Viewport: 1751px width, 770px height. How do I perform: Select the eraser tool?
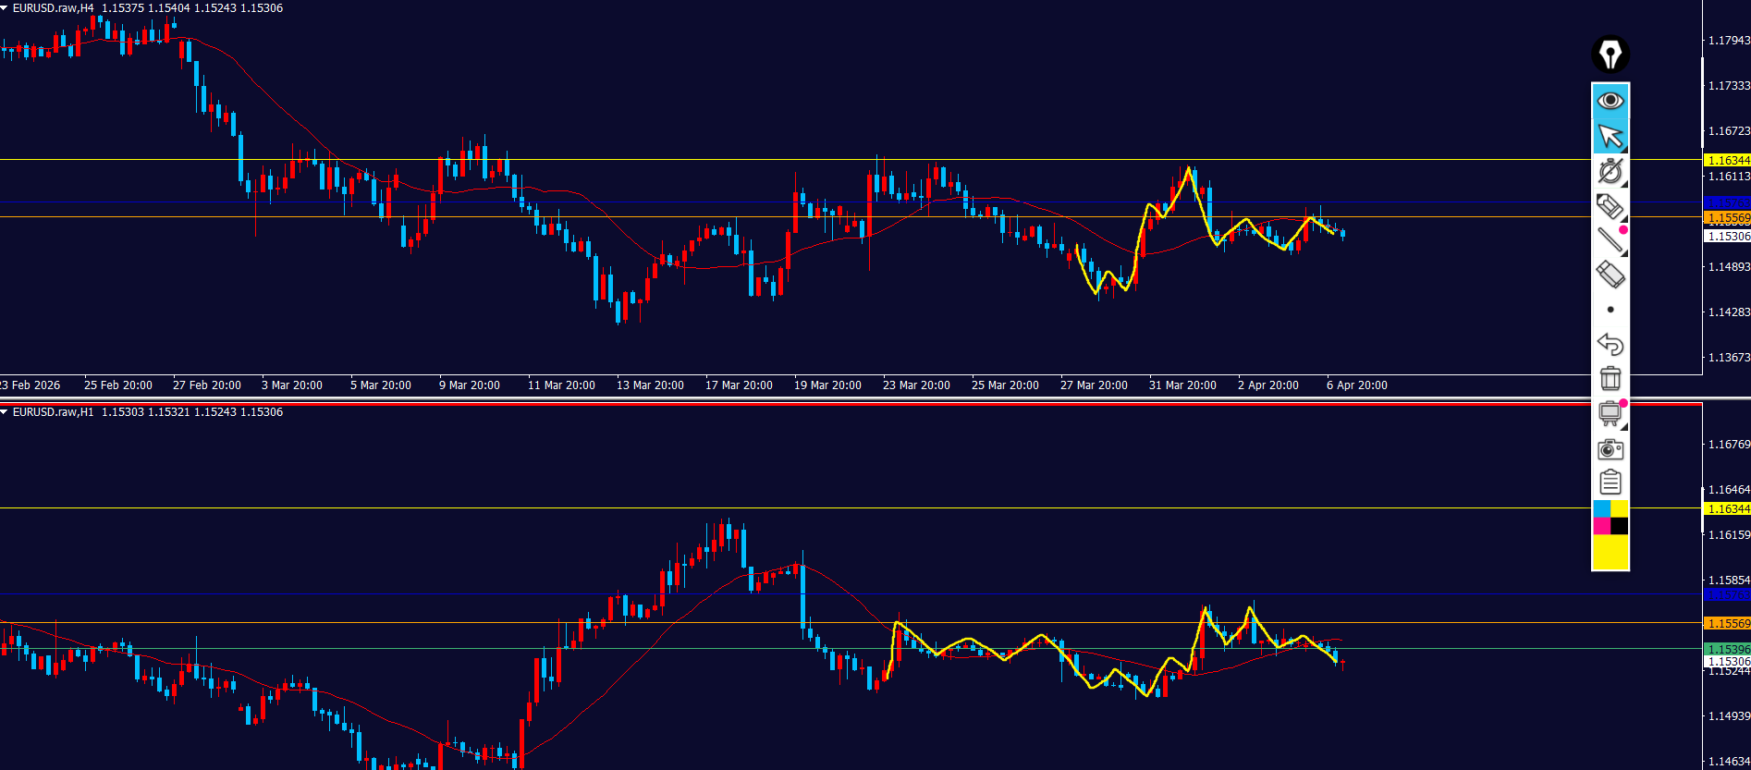click(x=1610, y=274)
